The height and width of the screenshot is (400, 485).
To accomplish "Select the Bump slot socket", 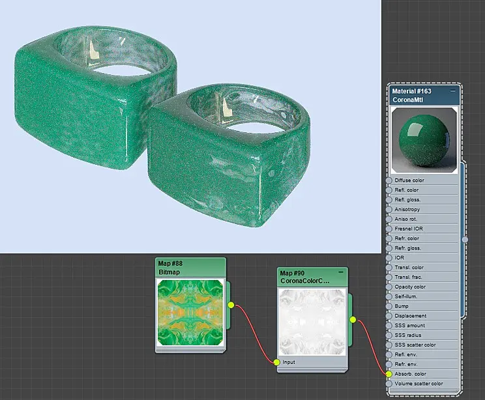I will pos(389,306).
